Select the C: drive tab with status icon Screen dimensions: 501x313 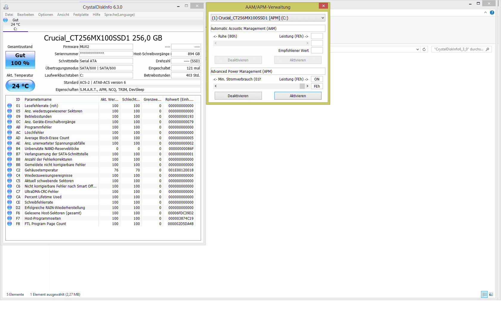tap(15, 24)
